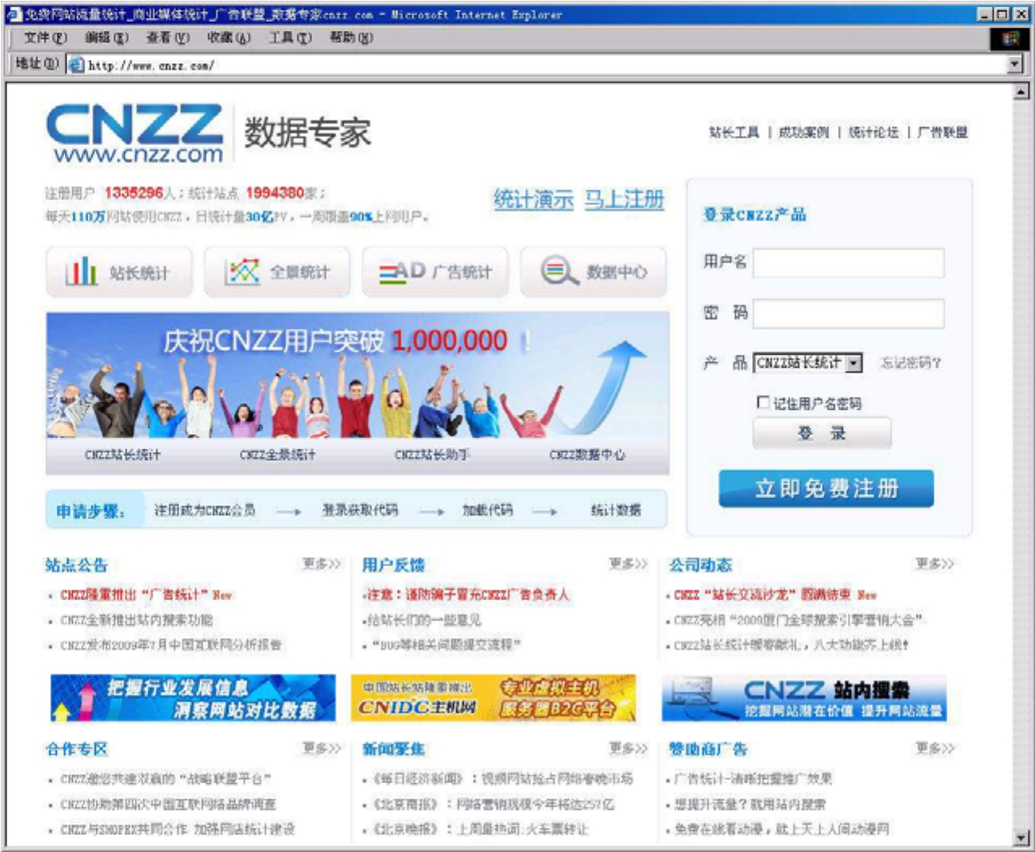Click the IE page icon in address bar
The width and height of the screenshot is (1035, 852).
(77, 65)
